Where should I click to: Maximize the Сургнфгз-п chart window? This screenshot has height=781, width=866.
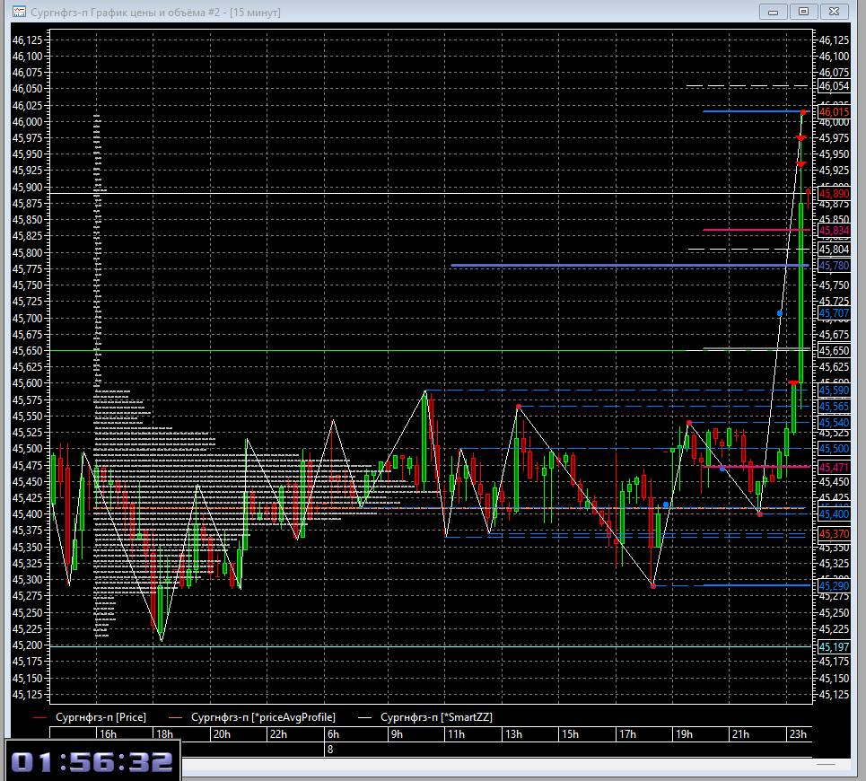[803, 12]
